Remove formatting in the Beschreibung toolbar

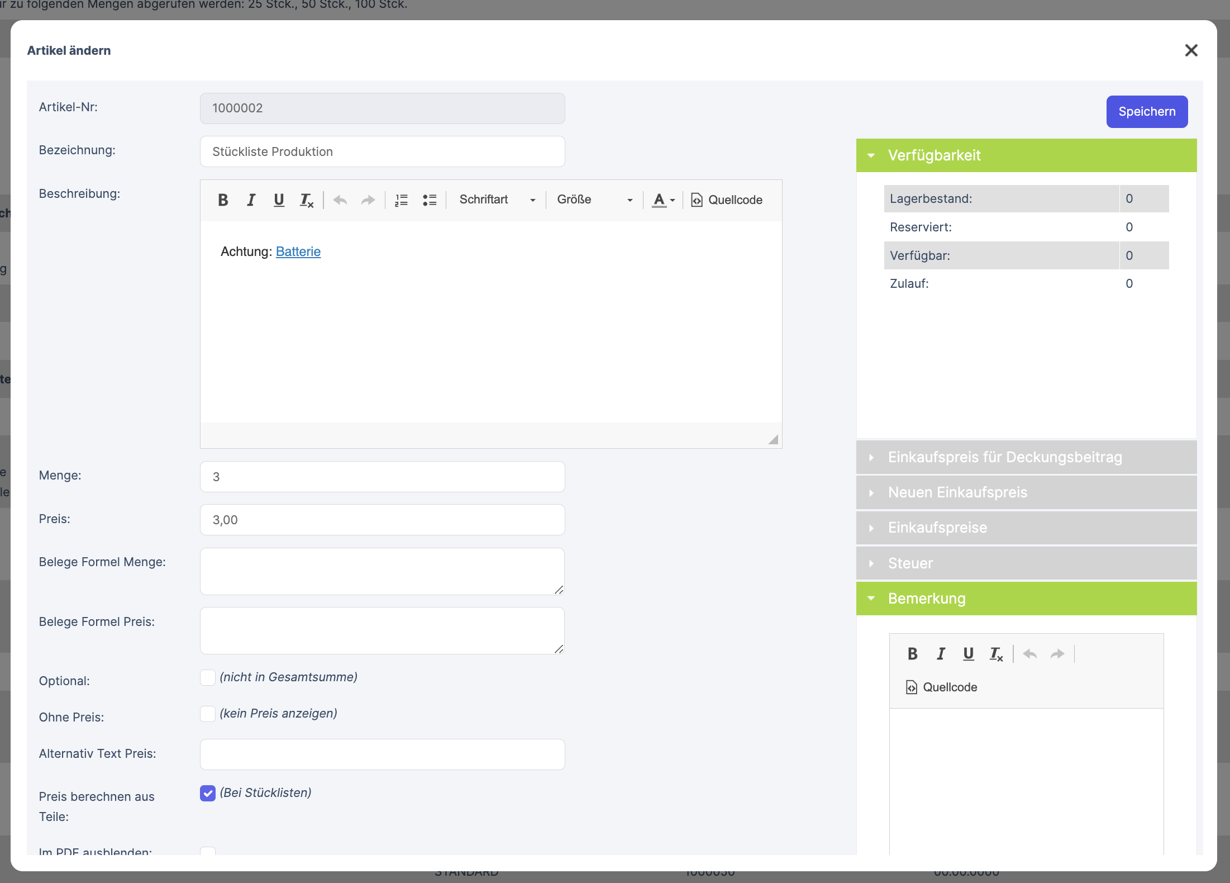pos(307,200)
